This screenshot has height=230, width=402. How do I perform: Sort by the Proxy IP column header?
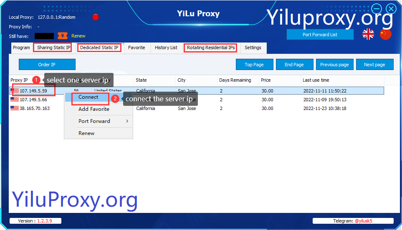pyautogui.click(x=19, y=80)
